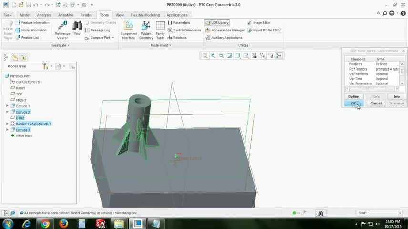The image size is (408, 229).
Task: Switch to the Render tab
Action: click(x=86, y=15)
